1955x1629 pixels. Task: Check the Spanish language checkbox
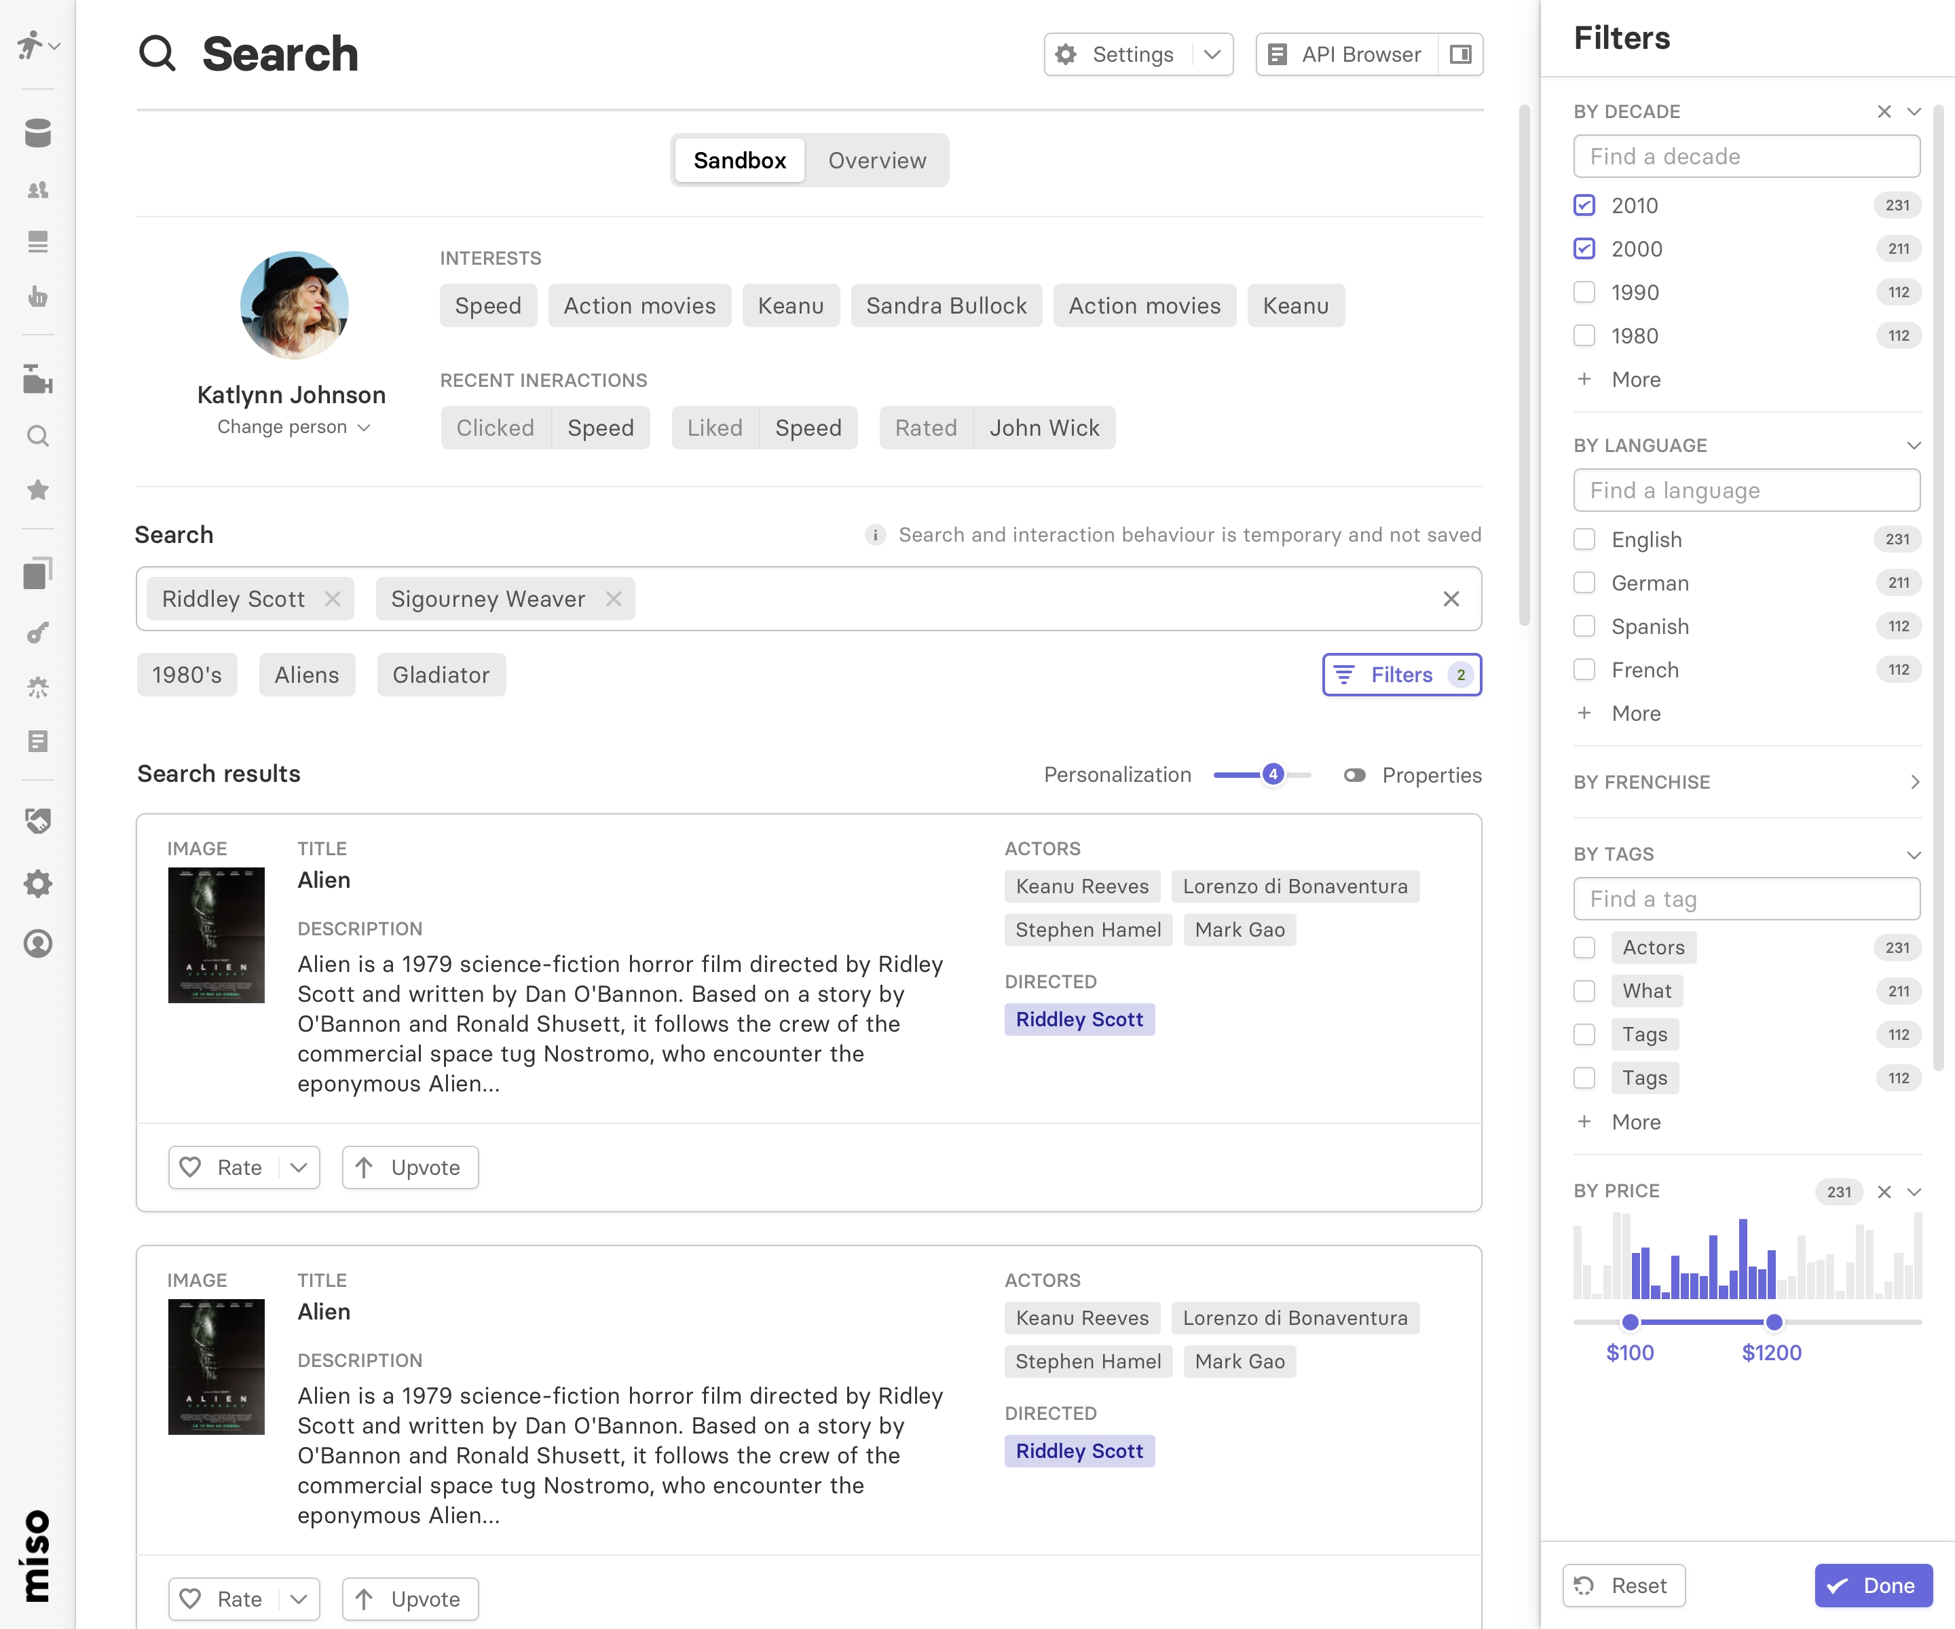tap(1584, 626)
